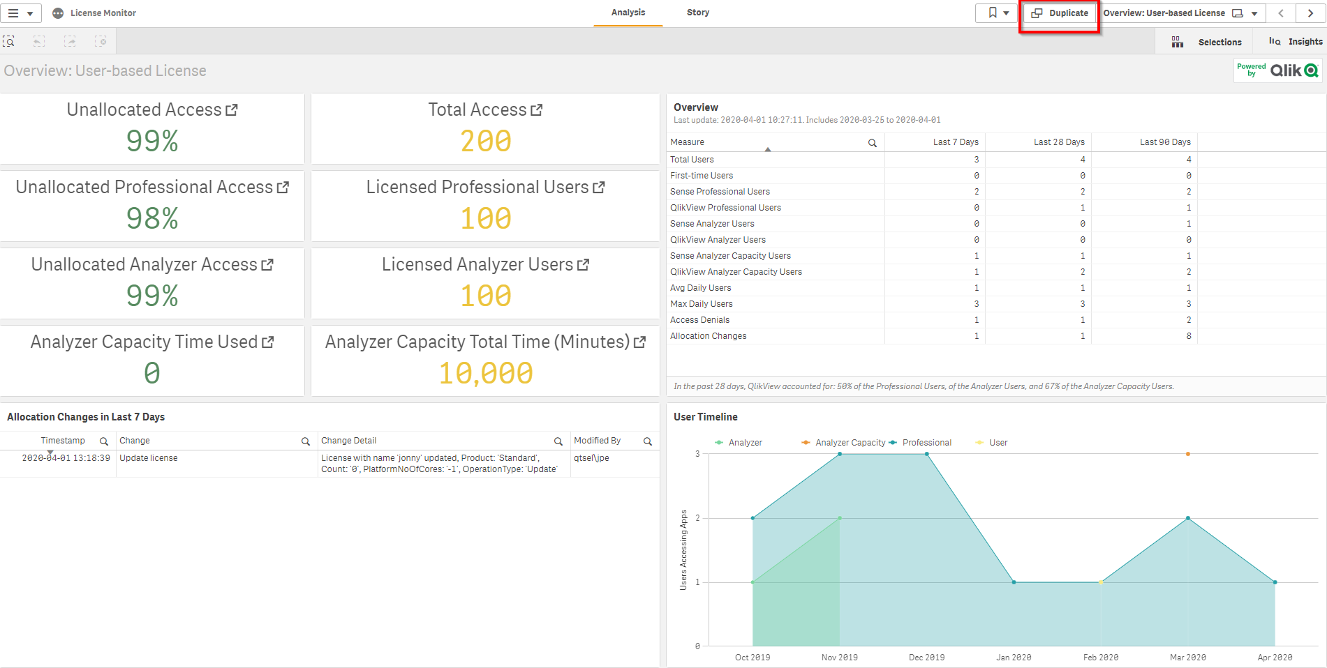Open the Selections tool

point(1208,41)
